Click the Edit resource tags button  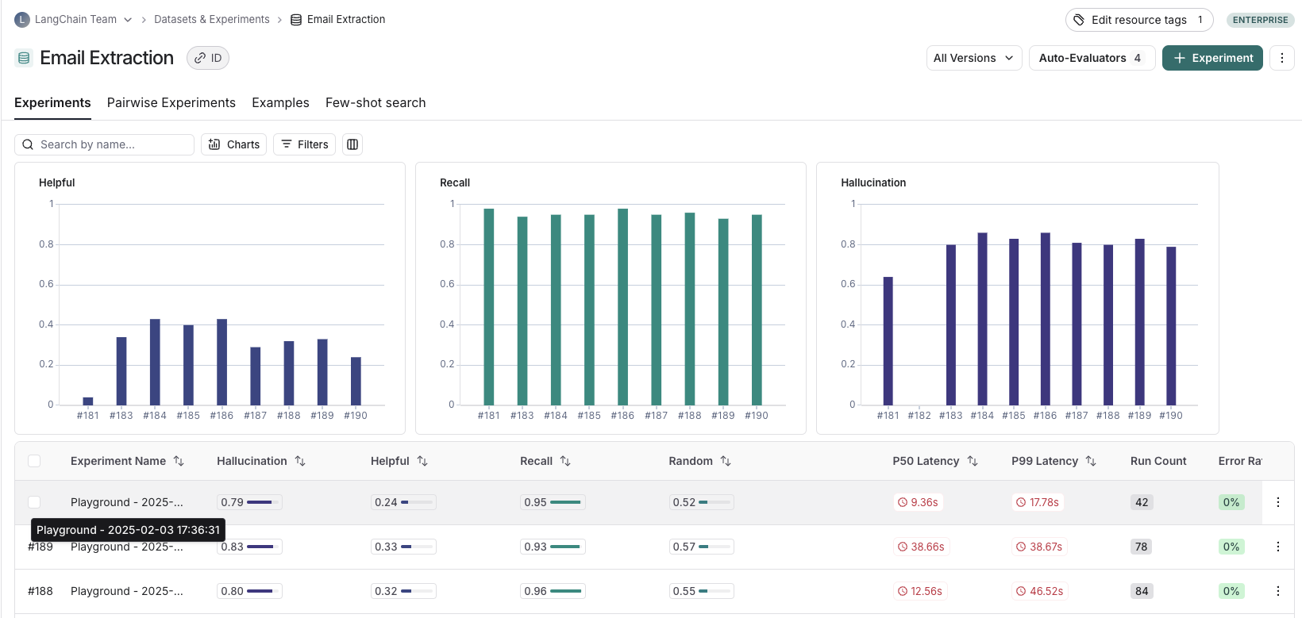[x=1139, y=20]
